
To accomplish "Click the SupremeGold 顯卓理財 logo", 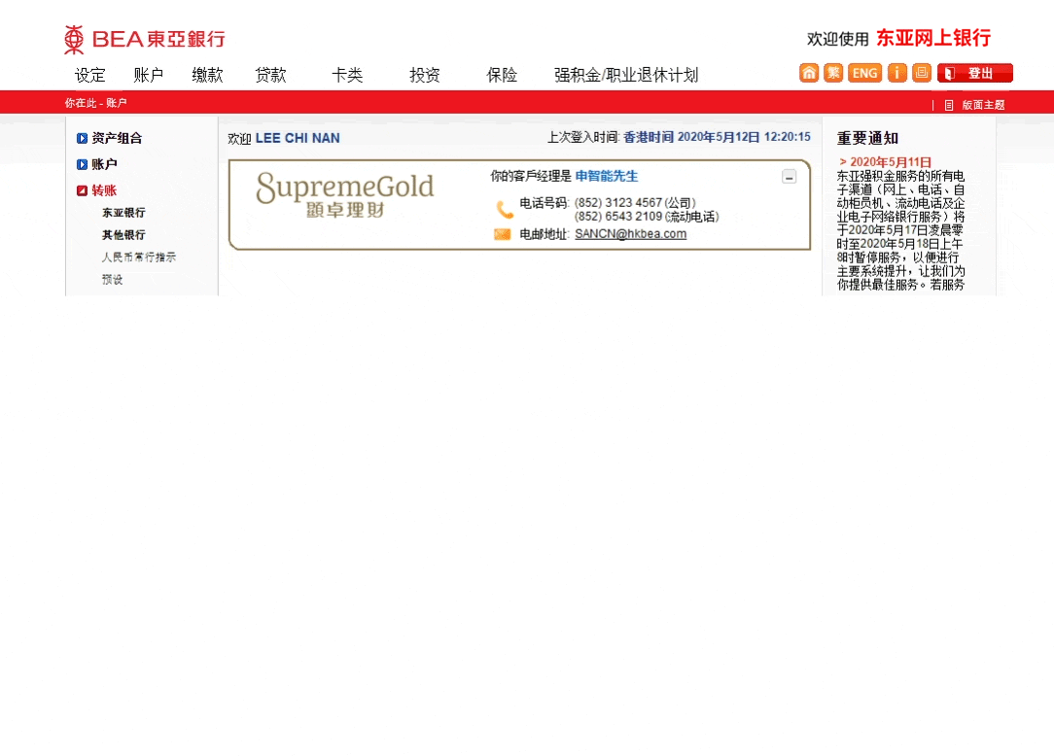I will [x=345, y=195].
